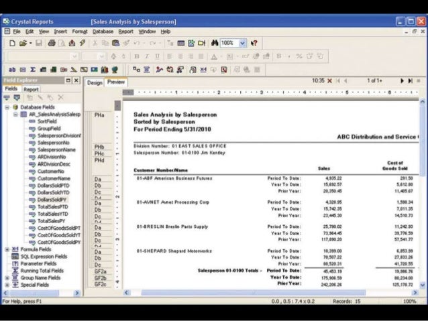The width and height of the screenshot is (428, 321).
Task: Switch to Report tab in Field Explorer
Action: pos(31,88)
